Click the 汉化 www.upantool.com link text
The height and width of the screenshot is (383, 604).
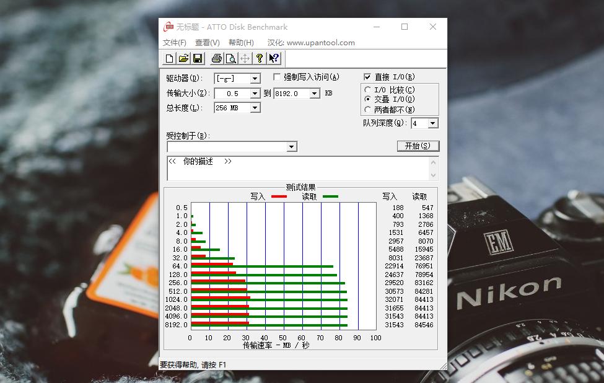pyautogui.click(x=311, y=43)
